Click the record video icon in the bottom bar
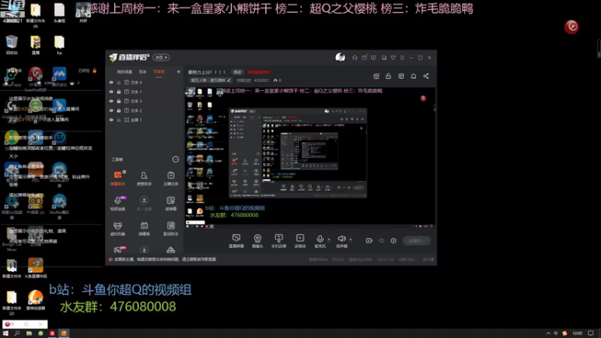 (x=369, y=240)
